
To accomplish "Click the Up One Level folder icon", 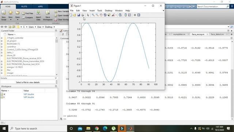I will pyautogui.click(x=10, y=27).
